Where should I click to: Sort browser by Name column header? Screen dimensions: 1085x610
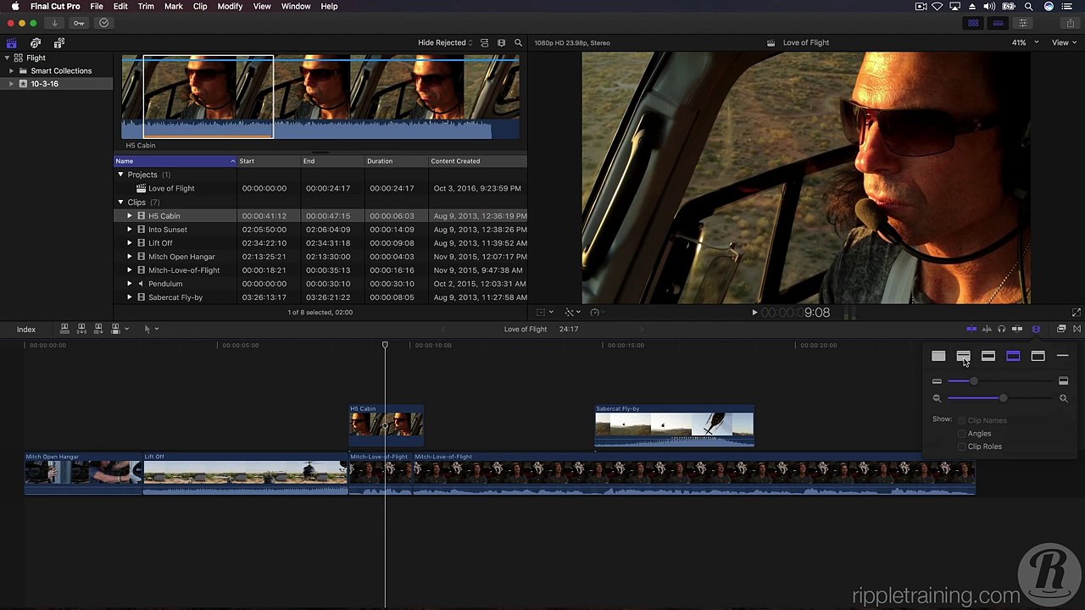pos(175,161)
